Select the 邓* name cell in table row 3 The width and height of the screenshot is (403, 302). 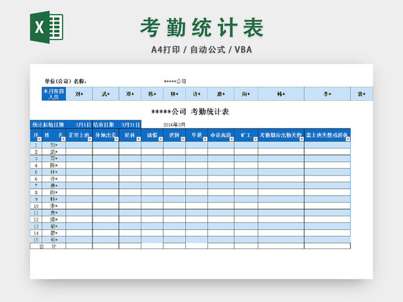[x=54, y=159]
